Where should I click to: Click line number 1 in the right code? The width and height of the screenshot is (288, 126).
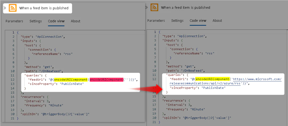155,32
